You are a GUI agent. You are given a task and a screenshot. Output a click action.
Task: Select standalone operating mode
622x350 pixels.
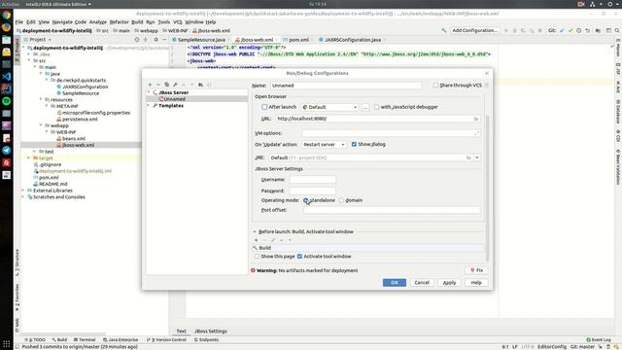point(306,200)
